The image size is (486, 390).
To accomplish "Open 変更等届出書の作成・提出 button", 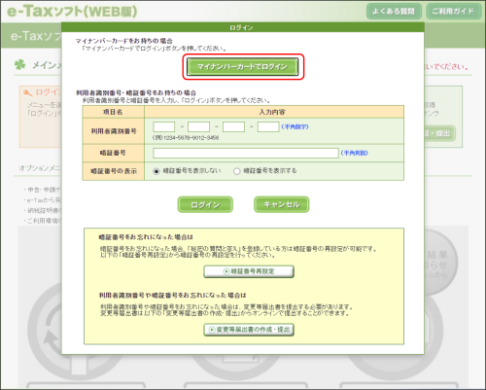I will pyautogui.click(x=249, y=330).
